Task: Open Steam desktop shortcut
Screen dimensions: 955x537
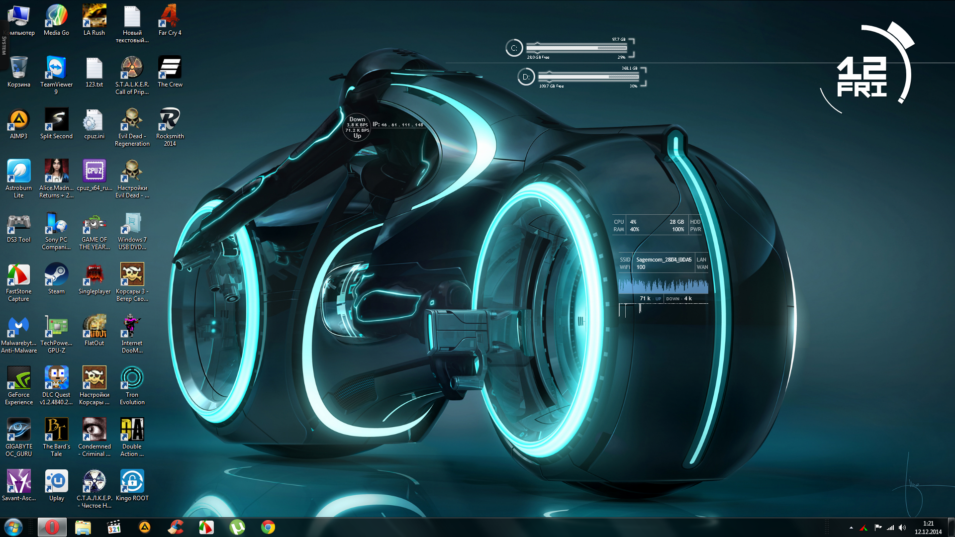Action: pos(56,279)
